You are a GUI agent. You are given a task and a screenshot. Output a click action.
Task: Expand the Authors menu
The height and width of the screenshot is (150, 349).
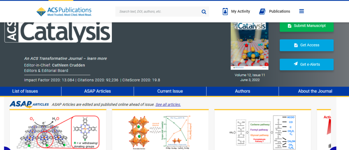click(242, 91)
